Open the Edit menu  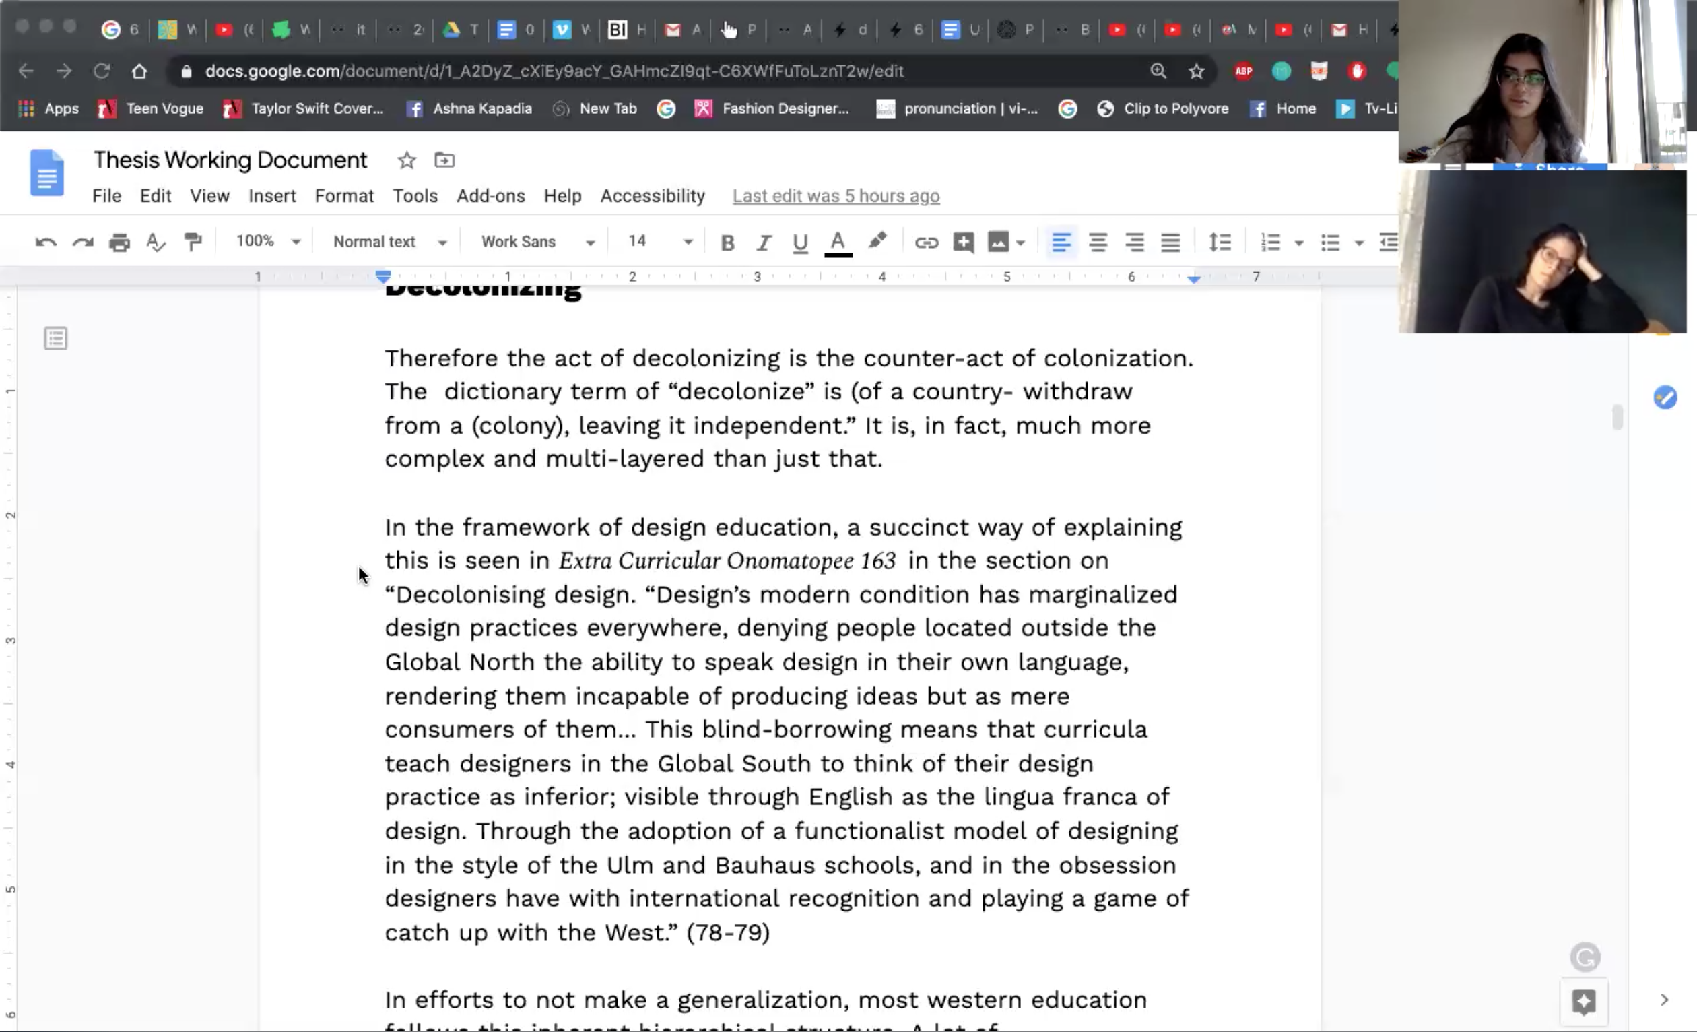(156, 196)
